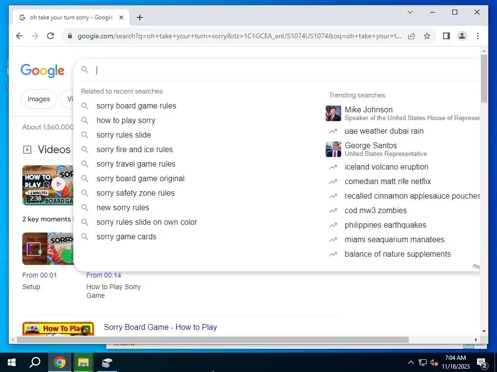Image resolution: width=497 pixels, height=372 pixels.
Task: Open the Chrome three-dot menu
Action: pos(478,36)
